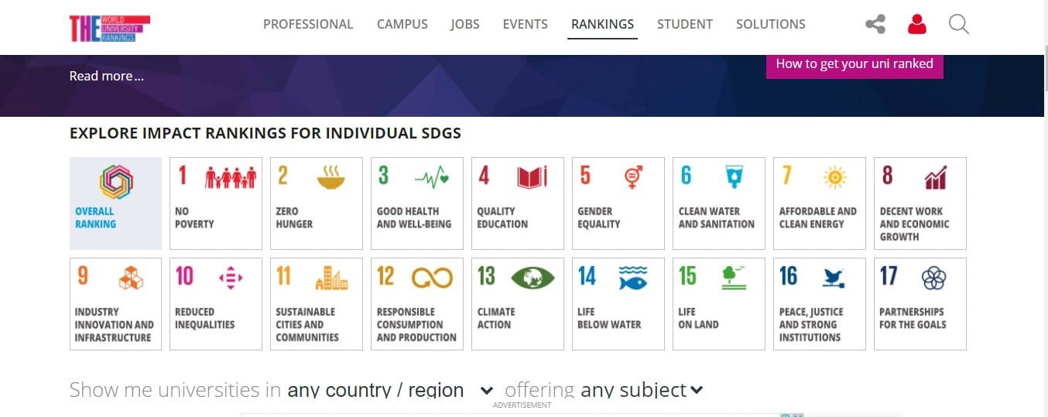This screenshot has width=1048, height=417.
Task: Open the Student menu item
Action: 684,25
